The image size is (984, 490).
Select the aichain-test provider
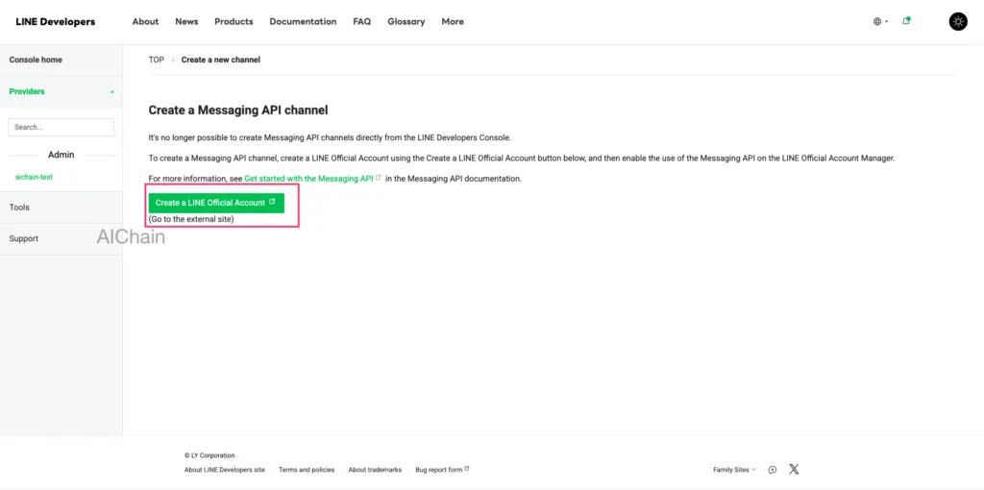tap(34, 177)
